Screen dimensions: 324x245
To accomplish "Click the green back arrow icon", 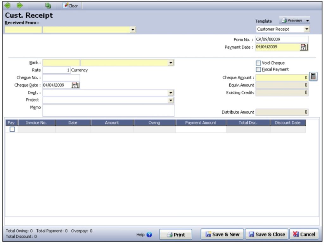I will point(8,5).
